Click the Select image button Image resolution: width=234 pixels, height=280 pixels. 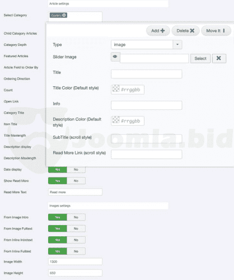200,58
